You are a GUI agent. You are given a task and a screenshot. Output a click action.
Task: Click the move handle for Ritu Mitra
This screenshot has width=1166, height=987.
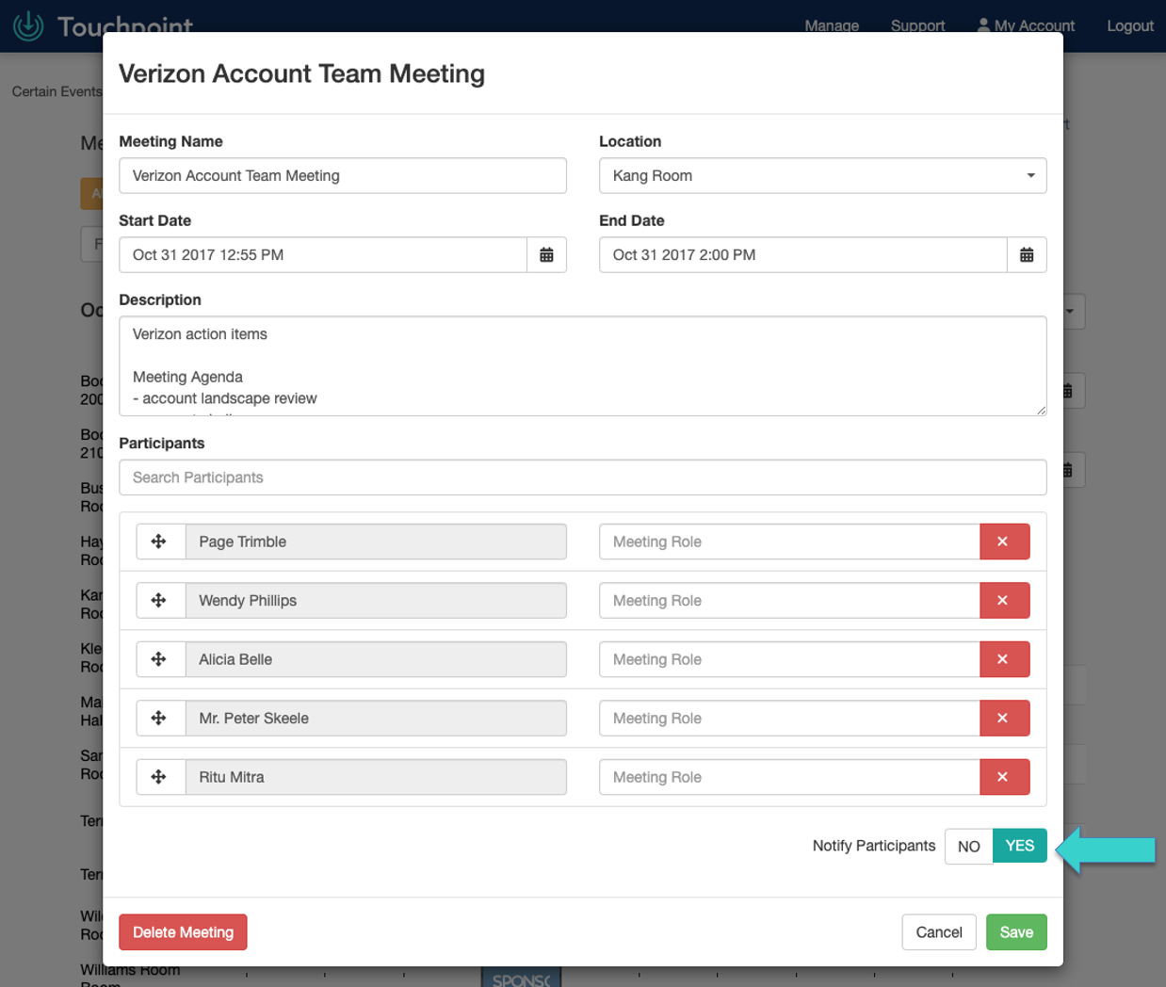pos(159,777)
